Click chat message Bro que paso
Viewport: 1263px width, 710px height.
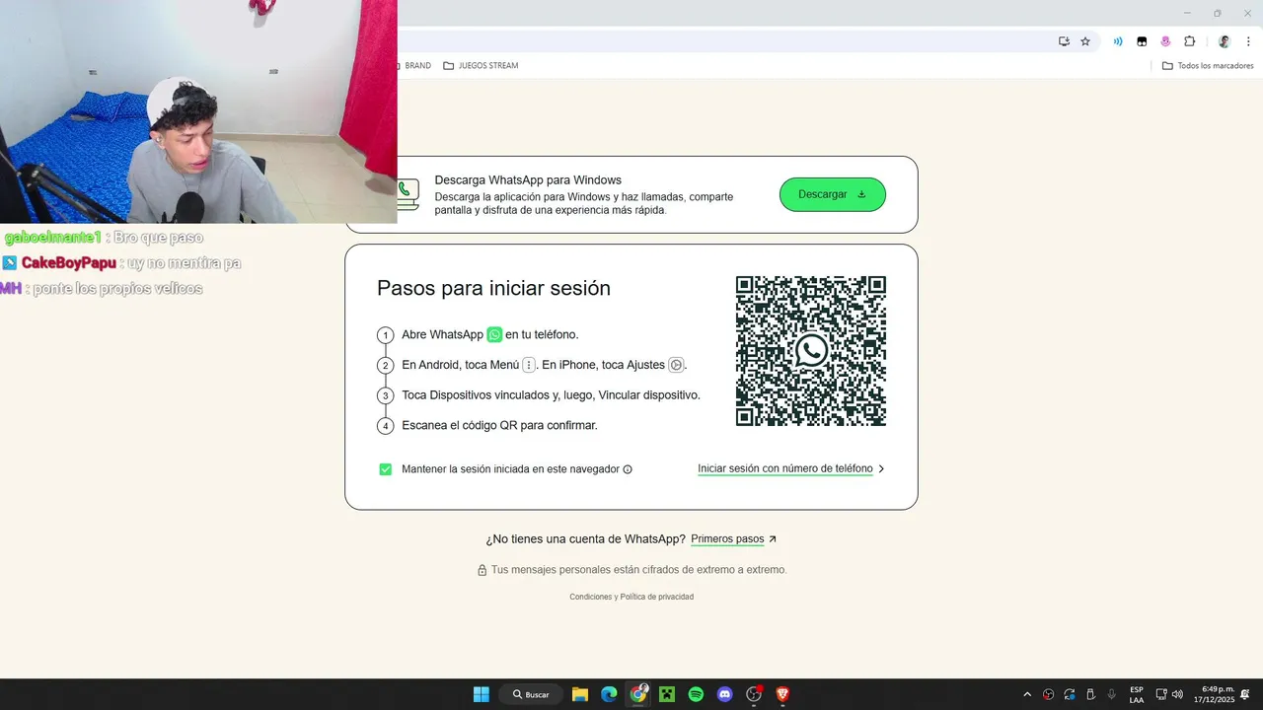(x=104, y=238)
